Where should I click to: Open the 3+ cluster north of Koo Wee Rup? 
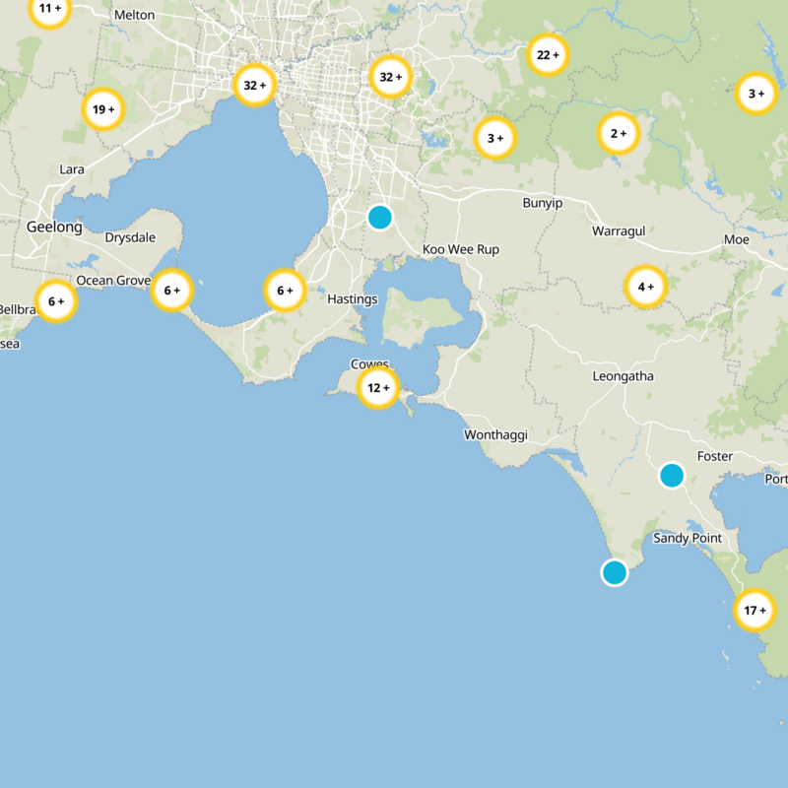(496, 138)
